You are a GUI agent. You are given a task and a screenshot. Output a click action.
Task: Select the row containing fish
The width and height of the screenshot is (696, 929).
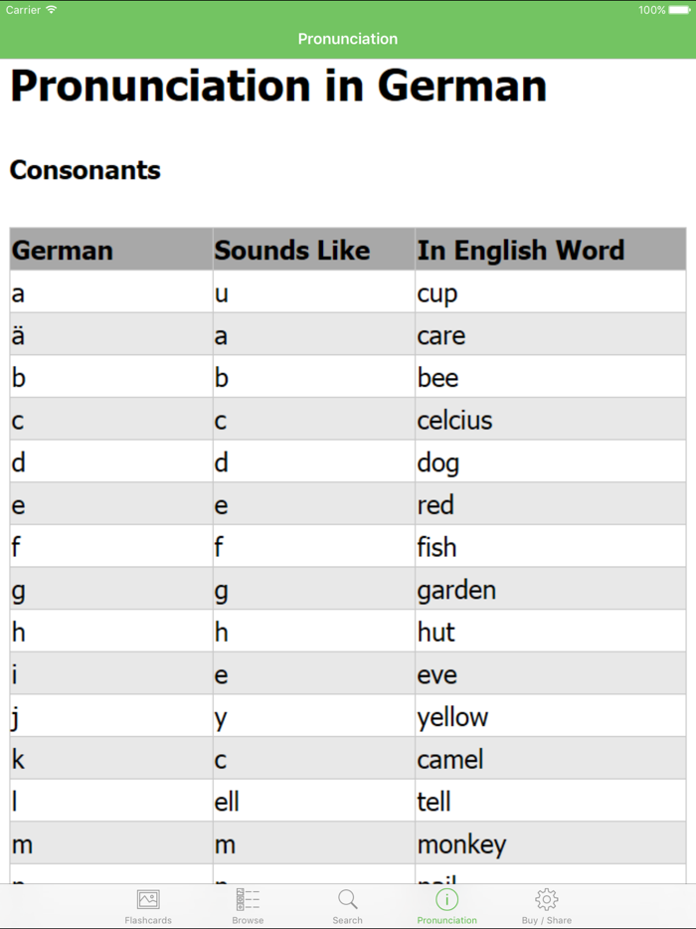348,546
